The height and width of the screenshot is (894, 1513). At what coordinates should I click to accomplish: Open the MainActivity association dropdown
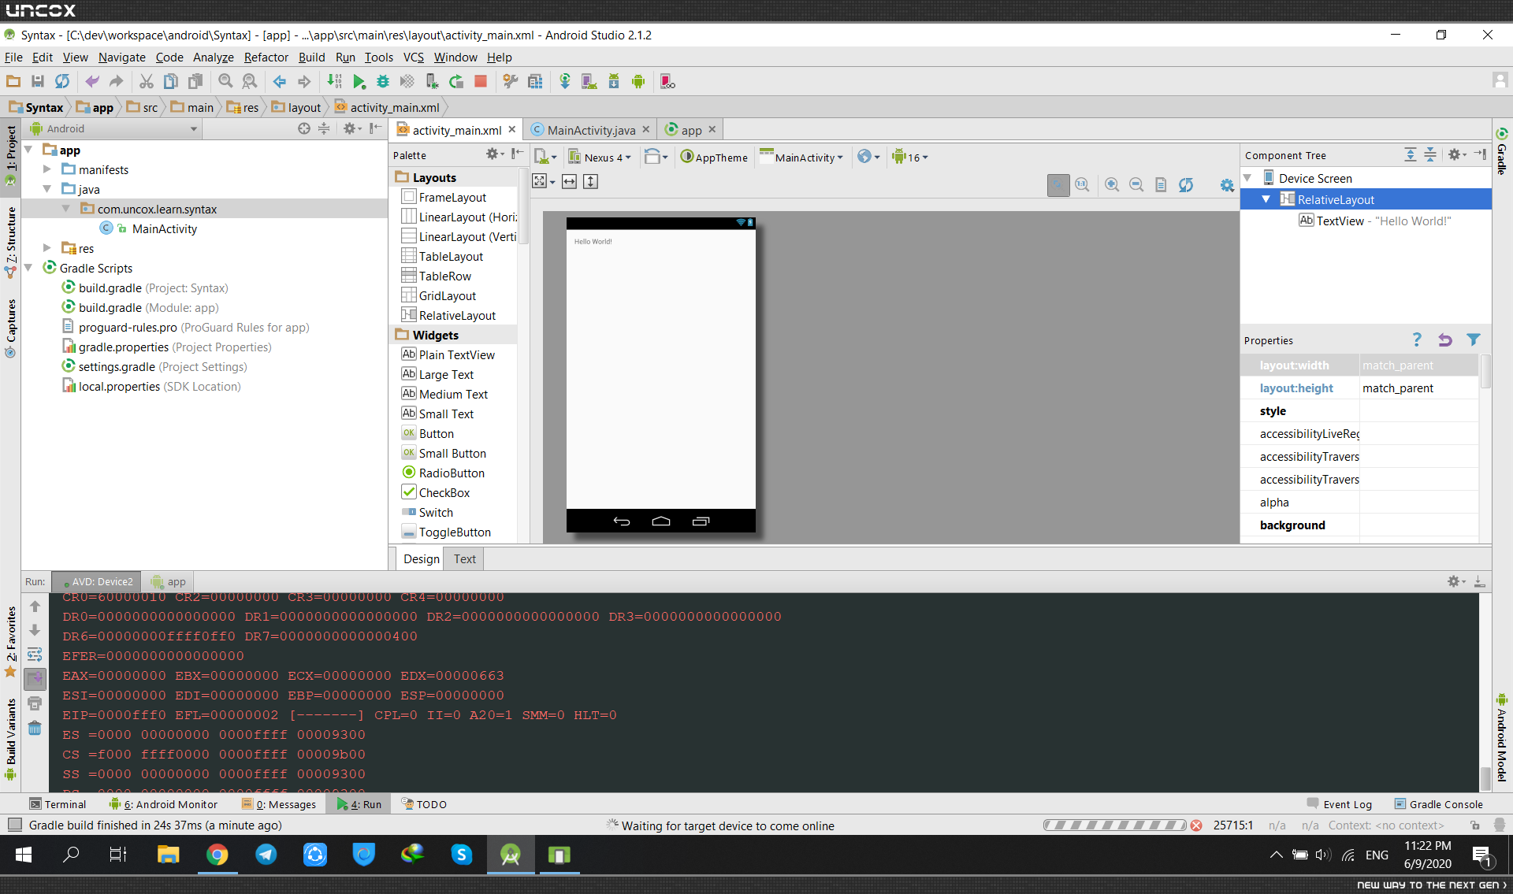(802, 158)
